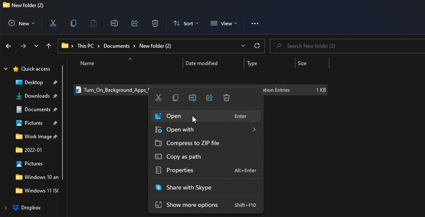
Task: Click the Dropbox icon in the sidebar
Action: [x=16, y=207]
